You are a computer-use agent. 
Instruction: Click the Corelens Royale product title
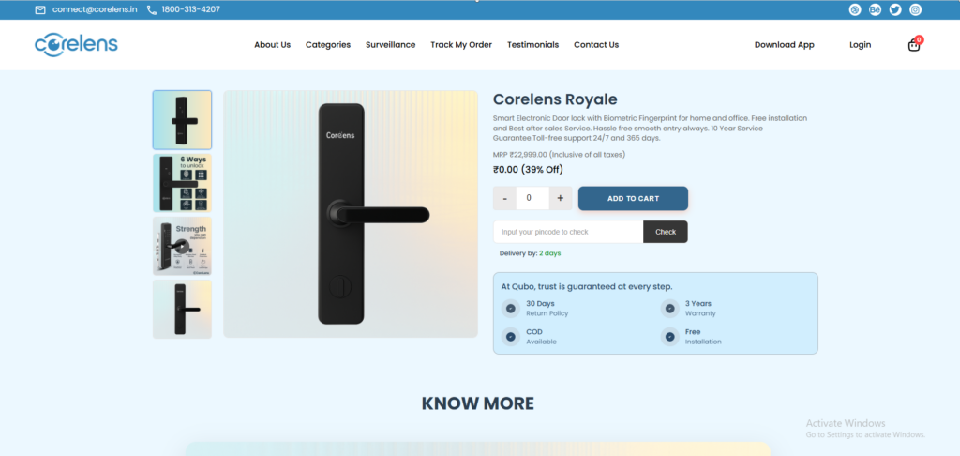coord(555,99)
